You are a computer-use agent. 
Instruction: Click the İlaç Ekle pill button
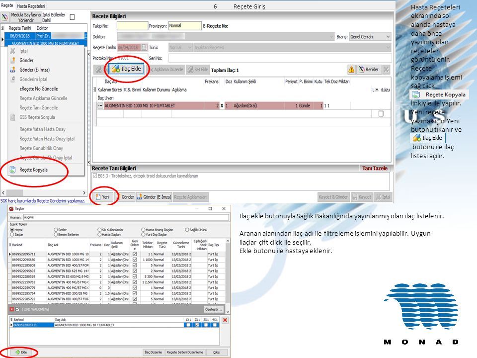[126, 69]
